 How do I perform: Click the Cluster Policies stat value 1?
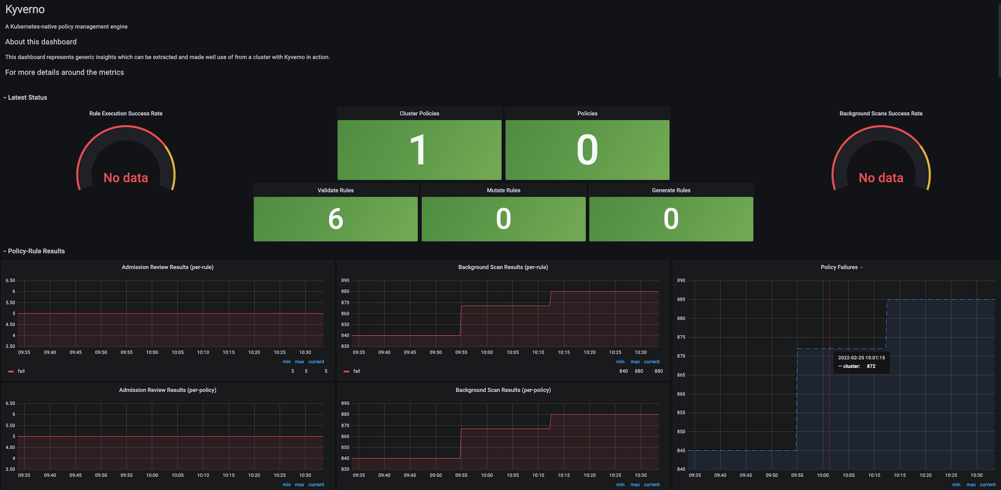418,150
